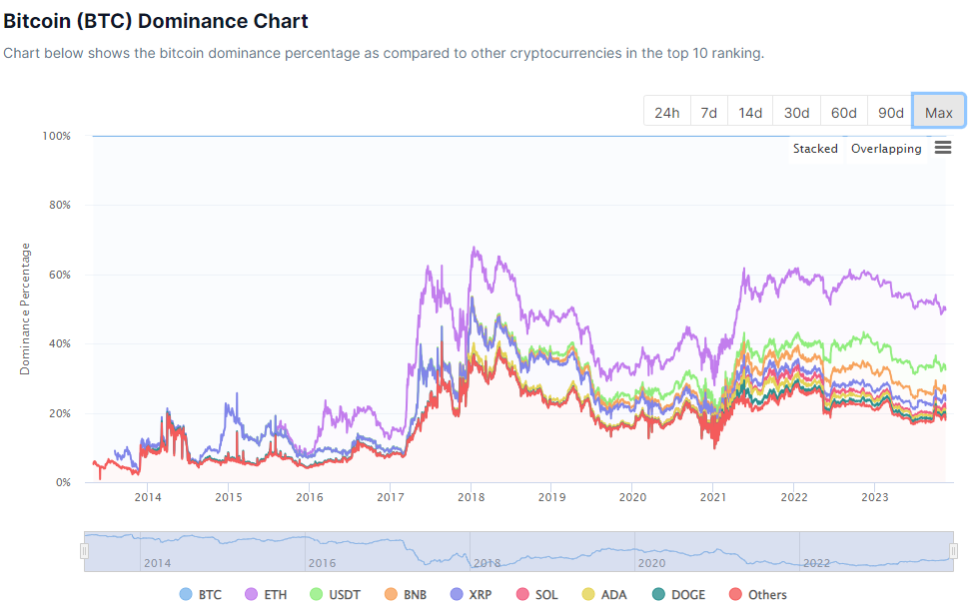
Task: Select Max time range
Action: (938, 112)
